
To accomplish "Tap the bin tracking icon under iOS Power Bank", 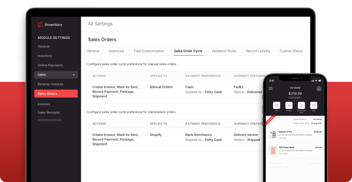I will (280, 150).
